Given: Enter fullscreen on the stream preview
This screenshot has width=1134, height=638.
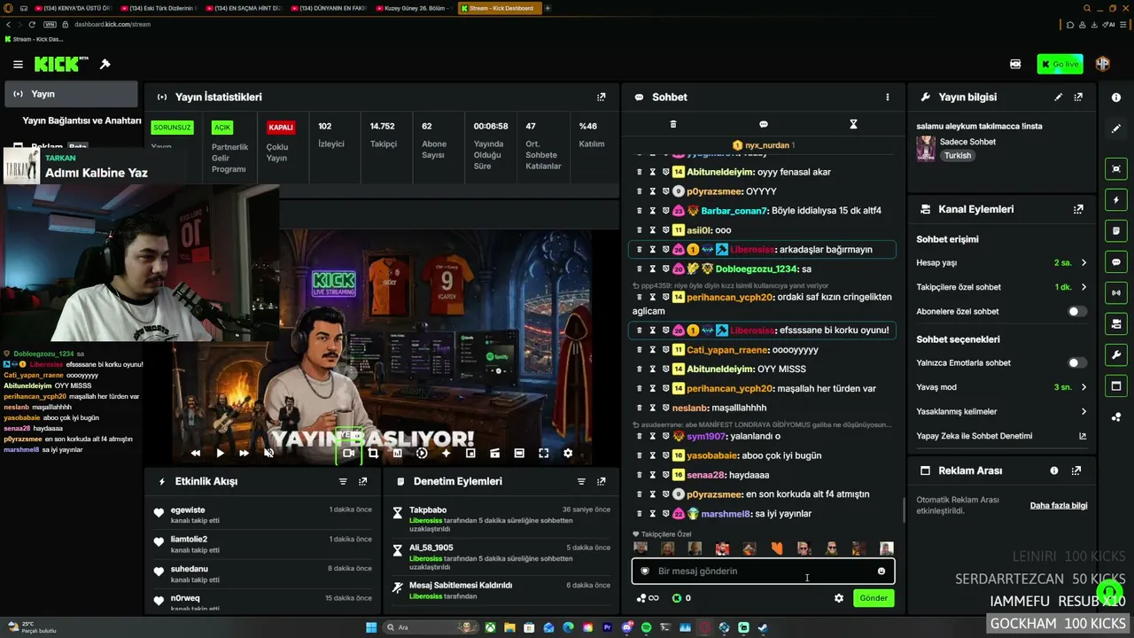Looking at the screenshot, I should 543,453.
